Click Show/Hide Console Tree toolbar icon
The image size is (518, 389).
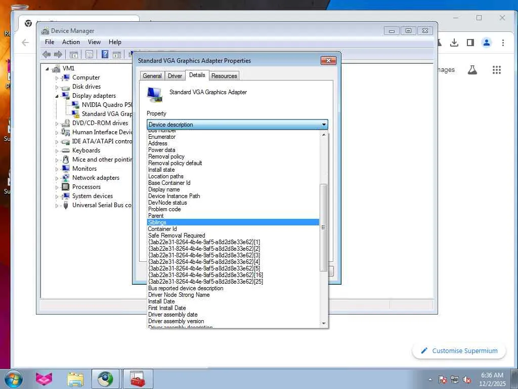tap(74, 55)
